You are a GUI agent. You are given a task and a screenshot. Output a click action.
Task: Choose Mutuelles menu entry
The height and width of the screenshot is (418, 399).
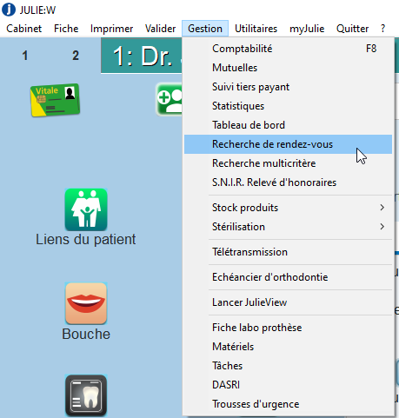point(288,68)
